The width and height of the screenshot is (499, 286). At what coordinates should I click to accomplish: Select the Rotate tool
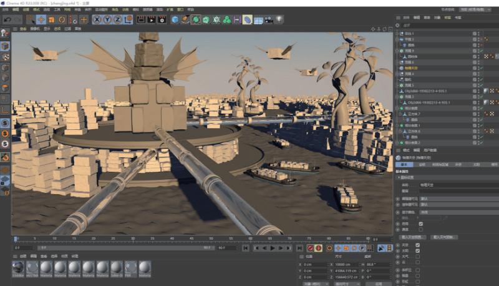[62, 19]
